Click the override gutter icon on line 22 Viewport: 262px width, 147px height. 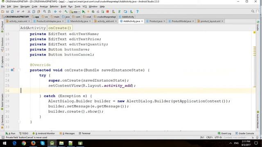pyautogui.click(x=12, y=70)
